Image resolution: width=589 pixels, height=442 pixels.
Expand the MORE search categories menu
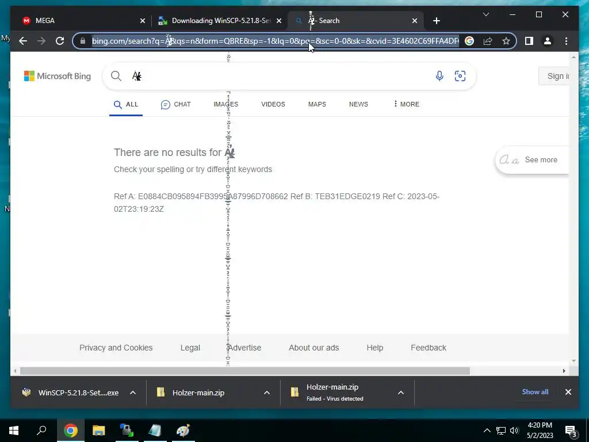tap(406, 105)
